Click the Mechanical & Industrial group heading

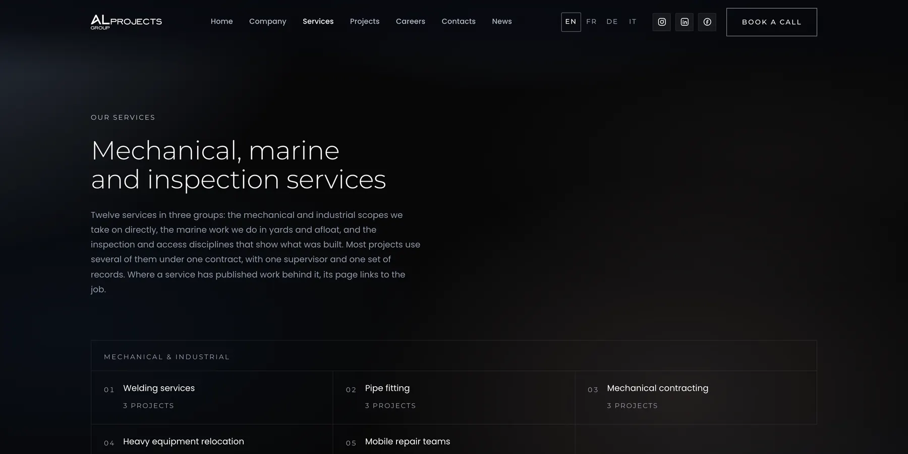coord(167,357)
